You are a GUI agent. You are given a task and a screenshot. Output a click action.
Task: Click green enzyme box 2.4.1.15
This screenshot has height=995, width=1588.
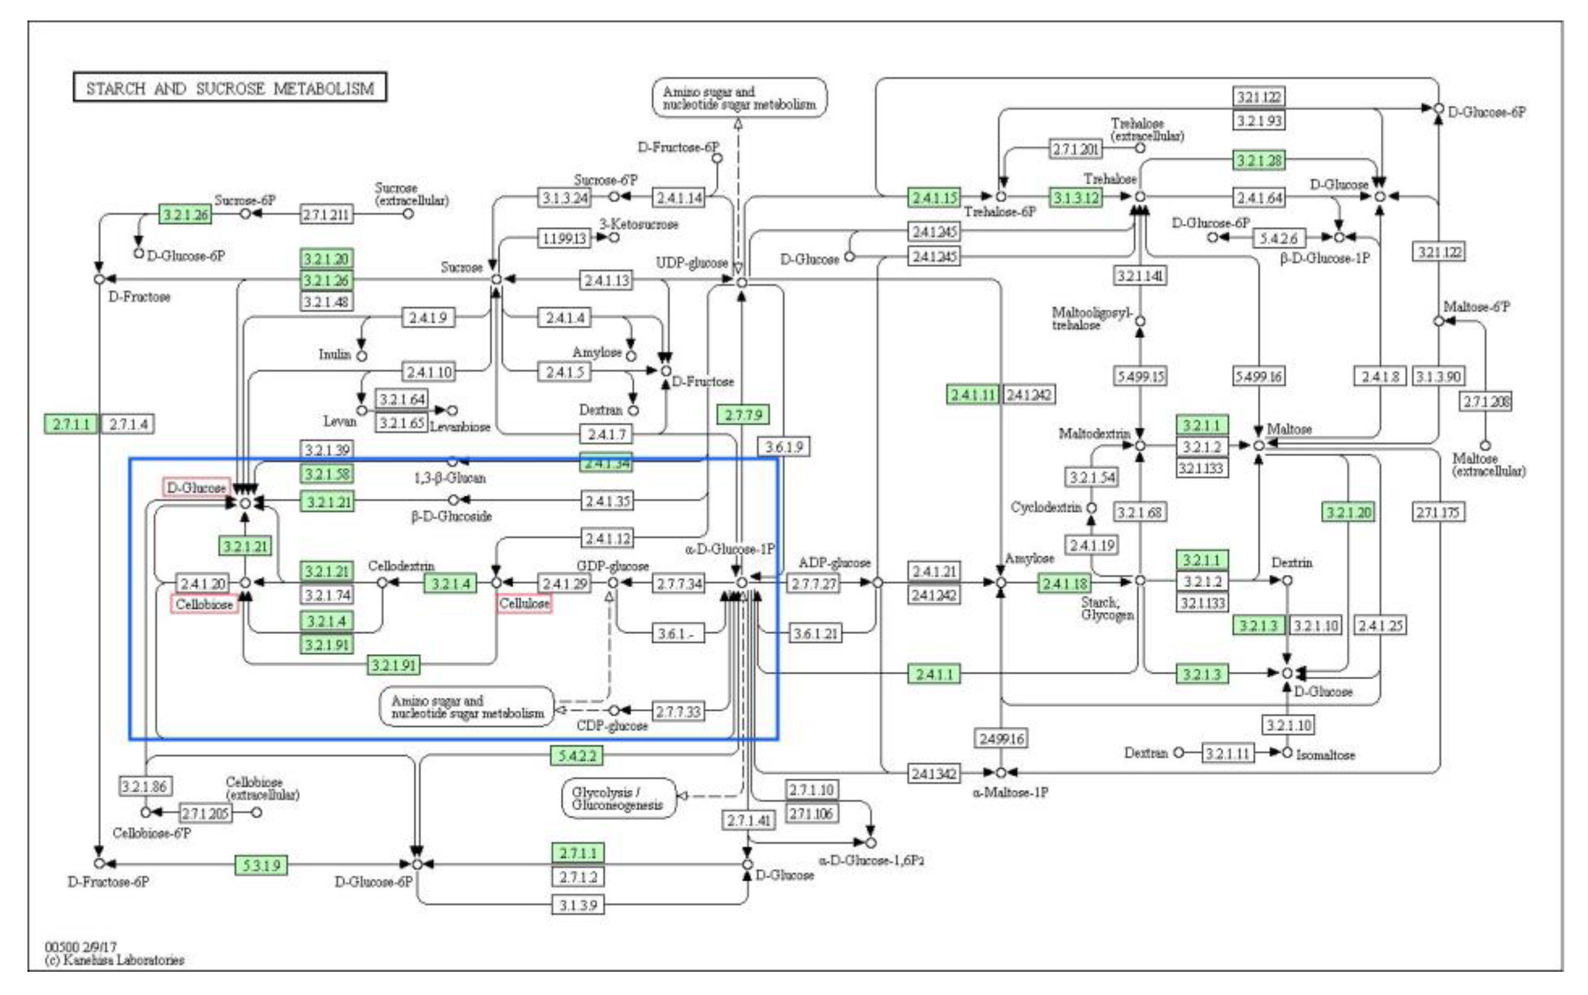[x=934, y=197]
